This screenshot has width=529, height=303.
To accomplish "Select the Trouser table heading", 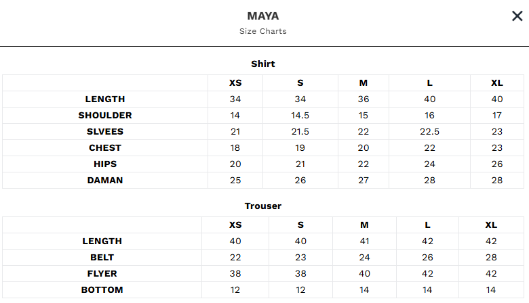I will click(x=263, y=206).
